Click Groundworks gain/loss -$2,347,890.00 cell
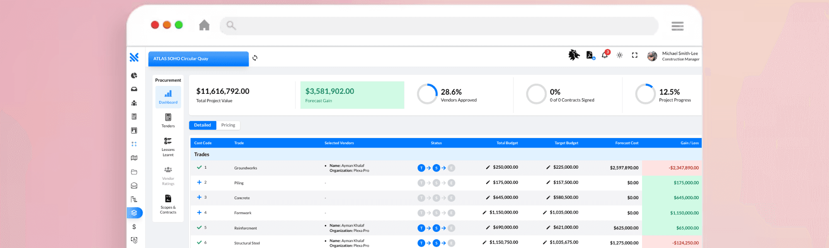This screenshot has height=248, width=829. (672, 168)
